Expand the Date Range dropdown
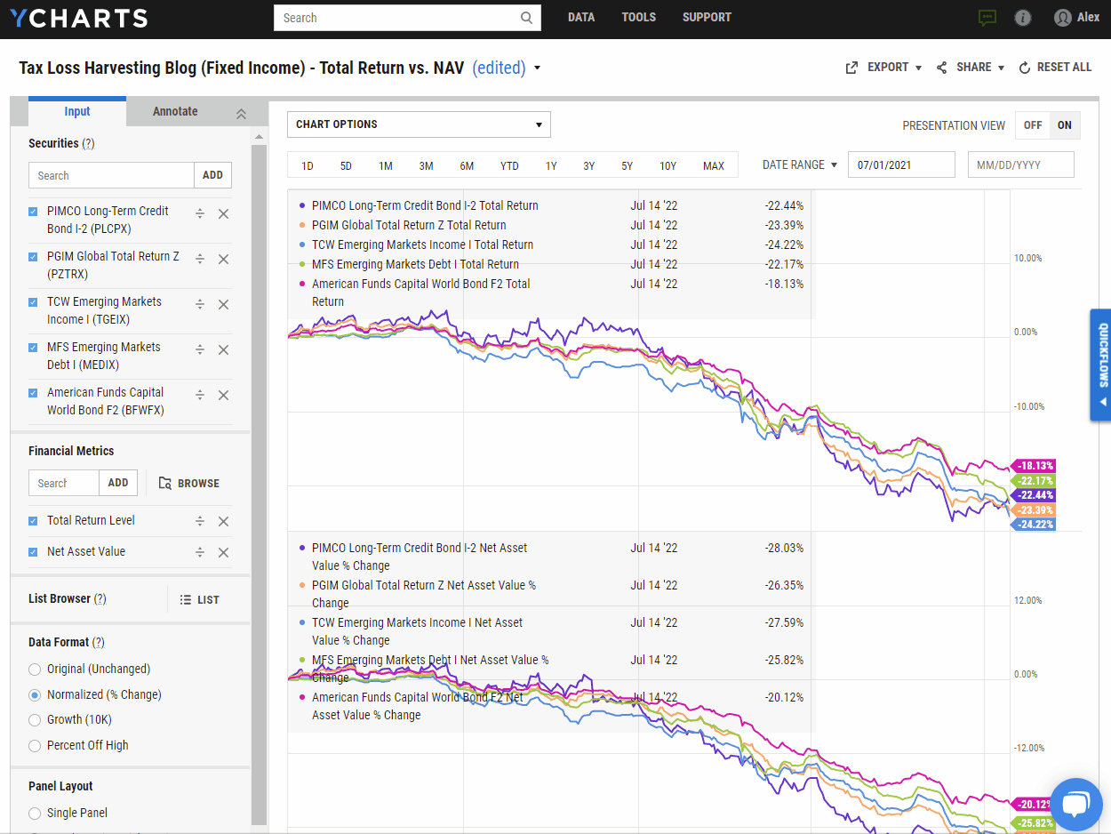The width and height of the screenshot is (1111, 834). point(799,164)
